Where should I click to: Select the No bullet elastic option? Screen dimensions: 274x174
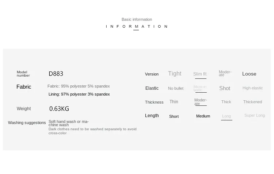(176, 89)
